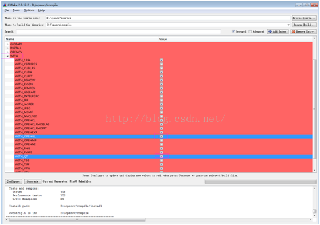320x225 pixels.
Task: Click the configure progress bar
Action: (260, 181)
